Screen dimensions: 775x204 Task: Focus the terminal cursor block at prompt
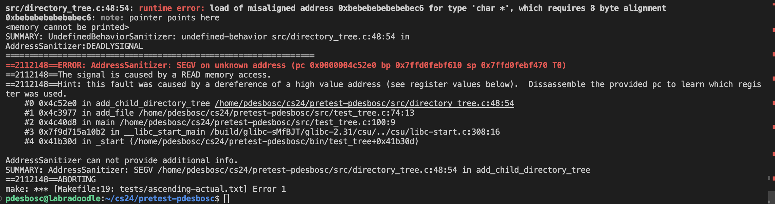227,199
